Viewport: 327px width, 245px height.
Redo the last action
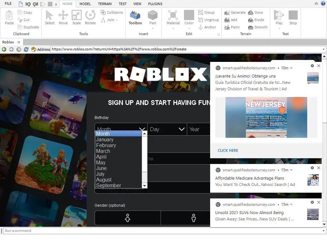click(x=35, y=4)
